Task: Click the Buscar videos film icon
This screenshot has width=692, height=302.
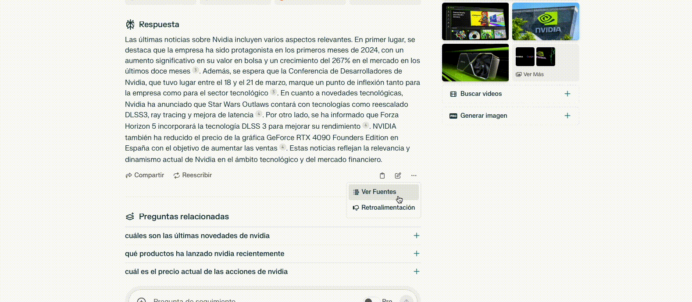Action: pos(453,94)
